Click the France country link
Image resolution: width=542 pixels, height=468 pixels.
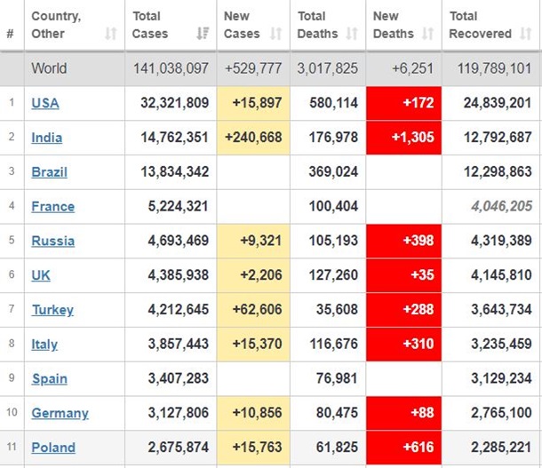pyautogui.click(x=53, y=207)
